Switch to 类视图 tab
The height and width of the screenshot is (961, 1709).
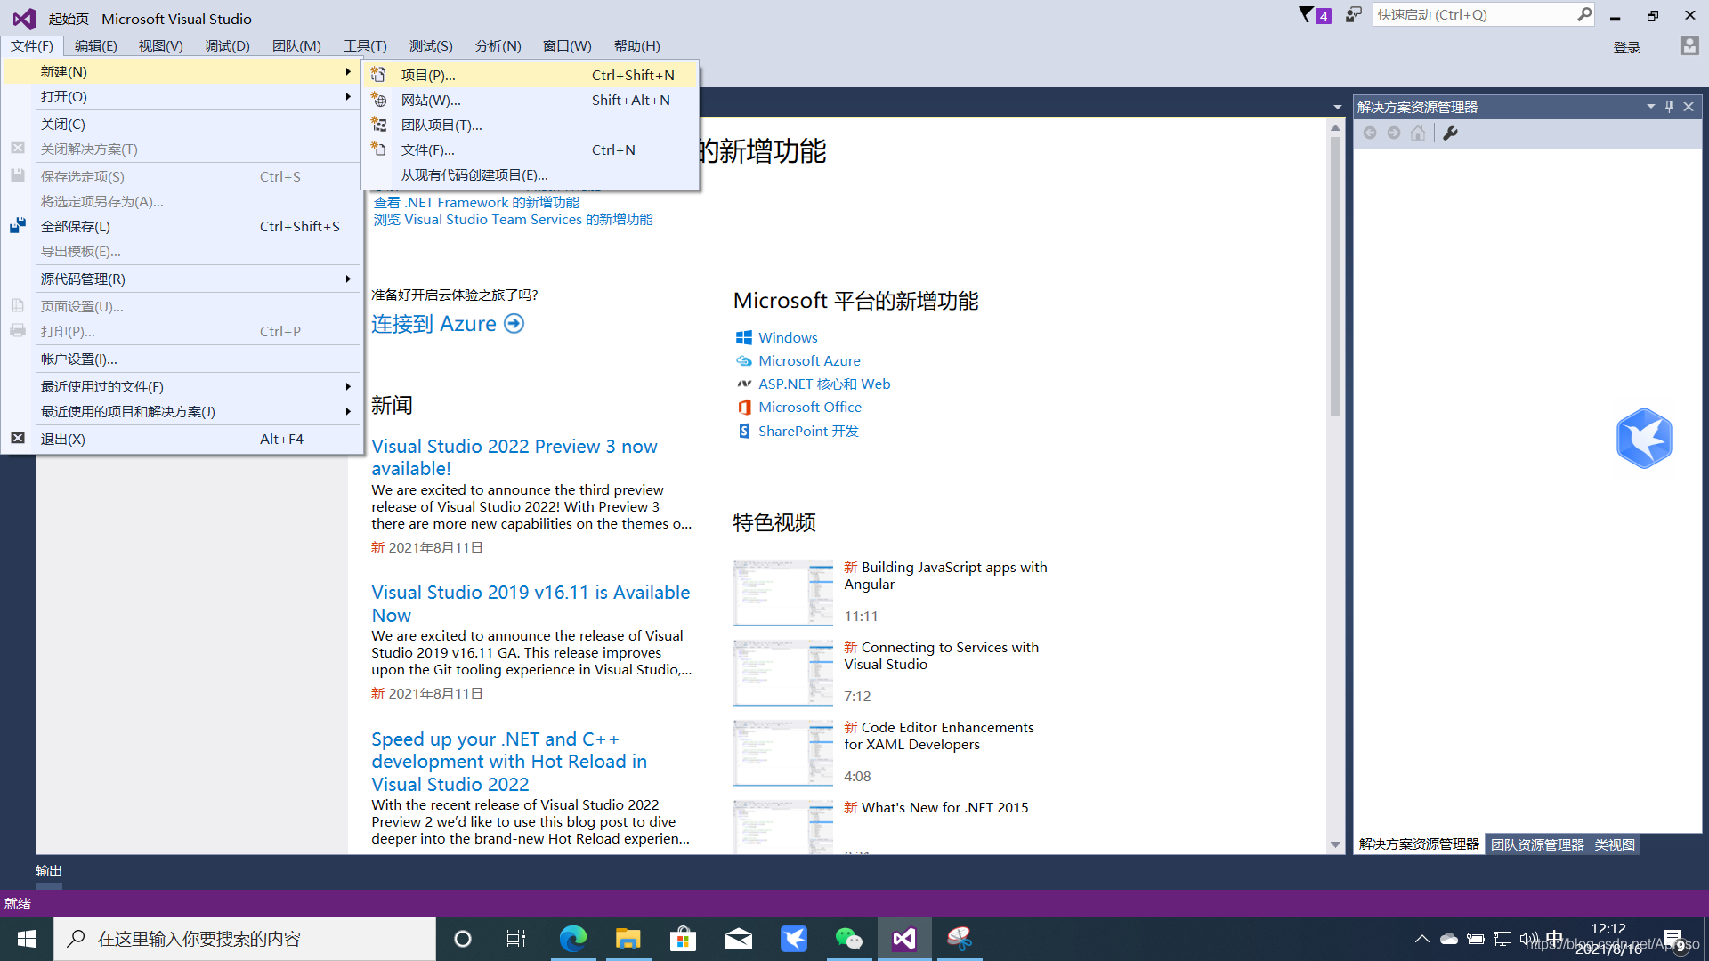1615,844
